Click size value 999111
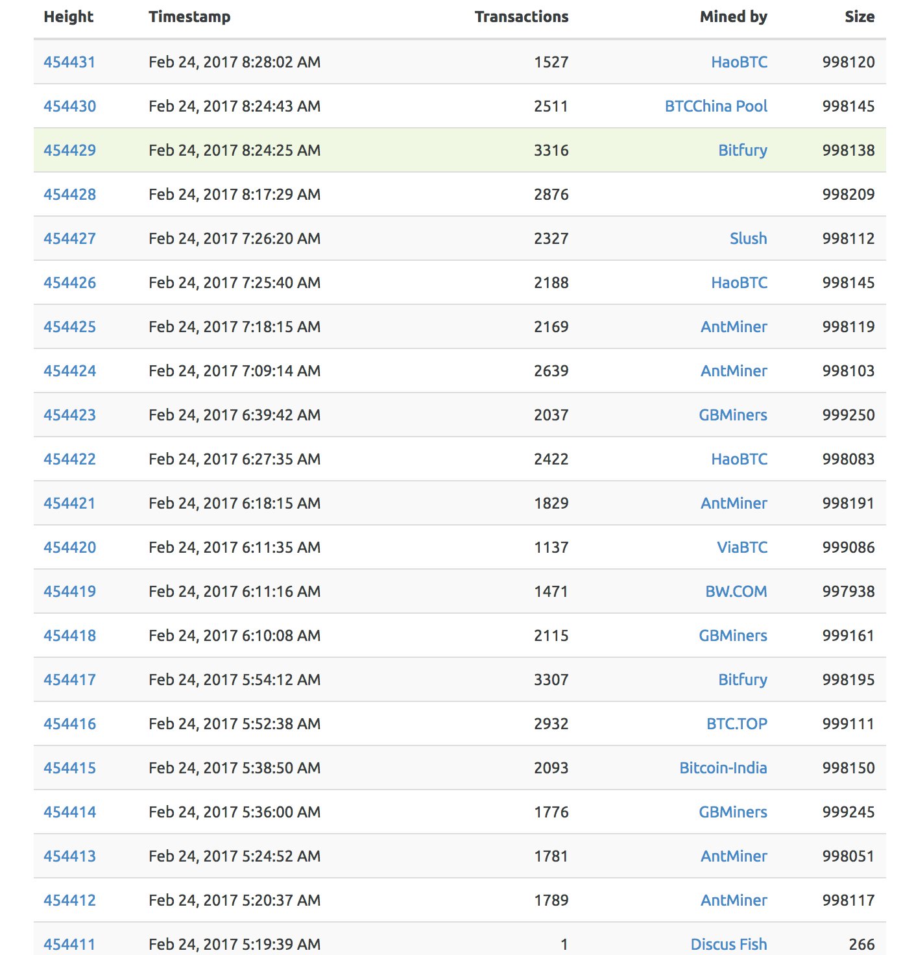The width and height of the screenshot is (903, 955). 849,724
